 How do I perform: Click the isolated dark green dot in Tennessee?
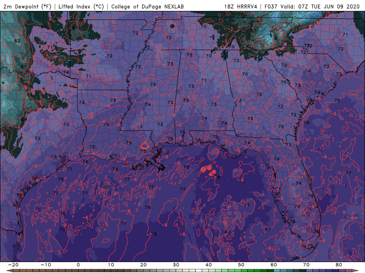[172, 26]
